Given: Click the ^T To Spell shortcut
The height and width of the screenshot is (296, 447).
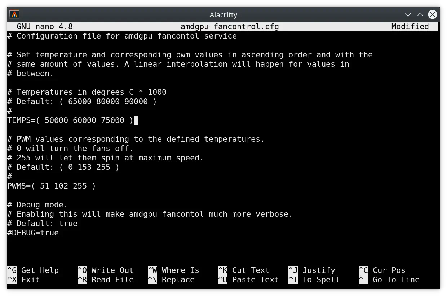Looking at the screenshot, I should (x=314, y=280).
